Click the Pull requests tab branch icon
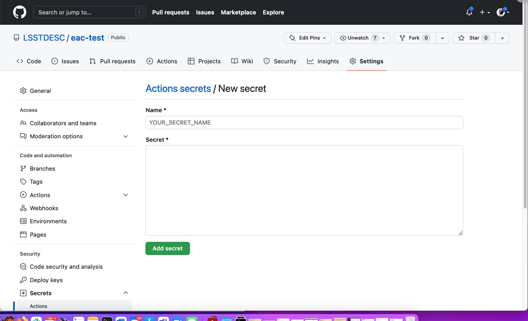The height and width of the screenshot is (321, 528). point(92,61)
